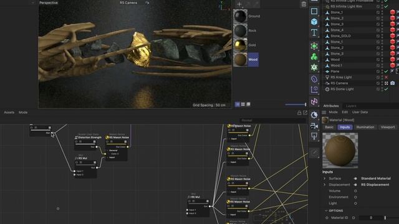Open the green MoGraph Cloner icon

pos(314,57)
